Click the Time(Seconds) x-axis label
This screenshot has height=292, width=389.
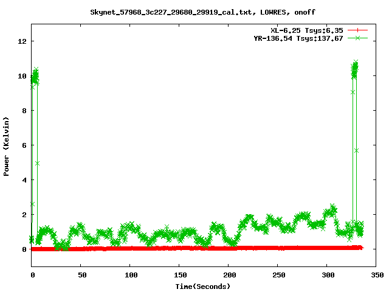[x=203, y=287]
